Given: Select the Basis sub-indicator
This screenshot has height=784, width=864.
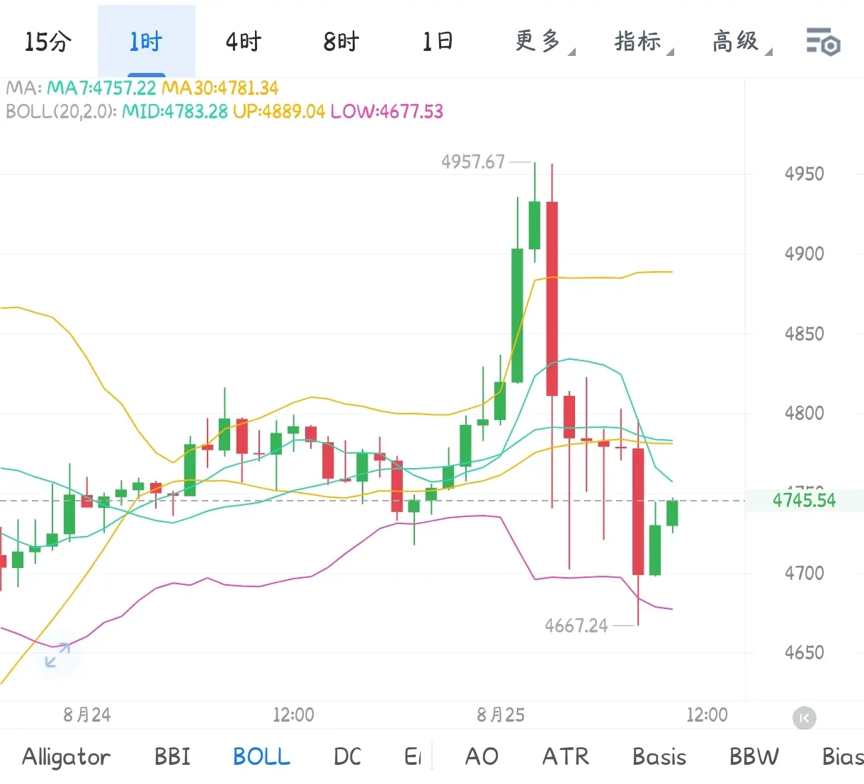Looking at the screenshot, I should click(x=659, y=756).
